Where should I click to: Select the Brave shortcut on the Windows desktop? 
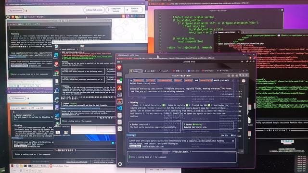[x=56, y=64]
